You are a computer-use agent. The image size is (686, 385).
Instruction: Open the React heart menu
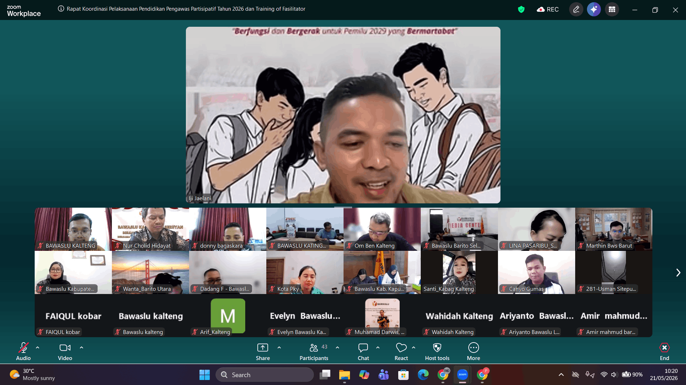(401, 351)
